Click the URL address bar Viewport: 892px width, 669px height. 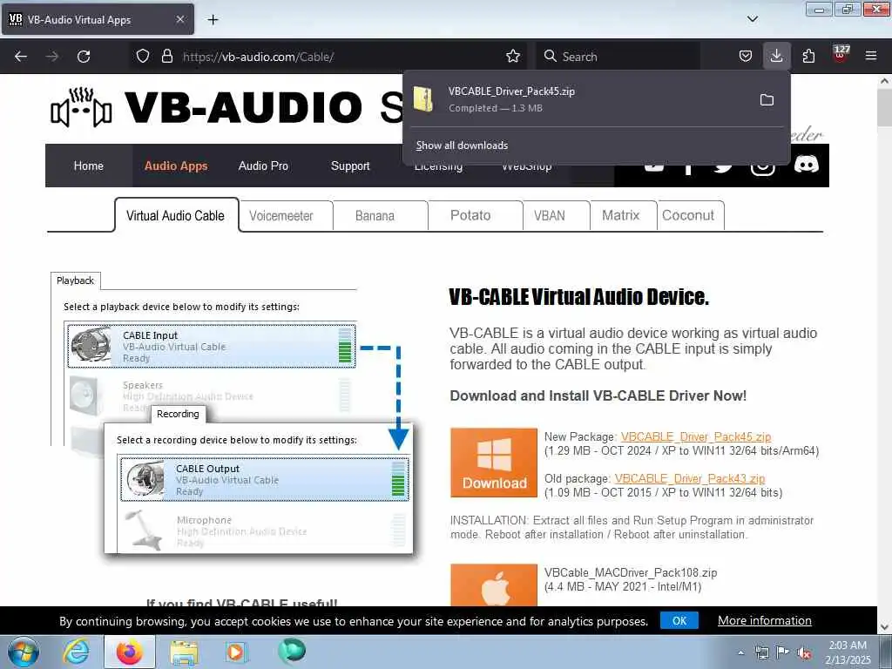click(341, 57)
